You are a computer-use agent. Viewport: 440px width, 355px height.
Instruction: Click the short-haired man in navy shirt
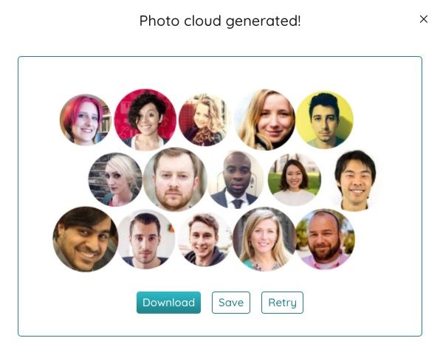(146, 239)
